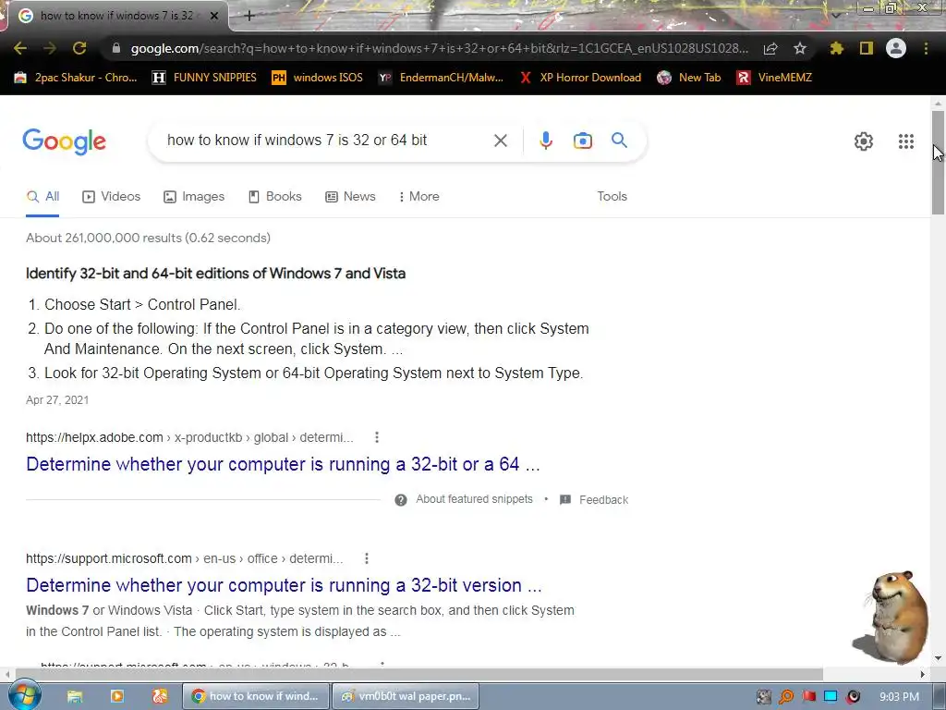The height and width of the screenshot is (710, 946).
Task: Click the 'Apr 27, 2021' snippet date
Action: pyautogui.click(x=57, y=399)
